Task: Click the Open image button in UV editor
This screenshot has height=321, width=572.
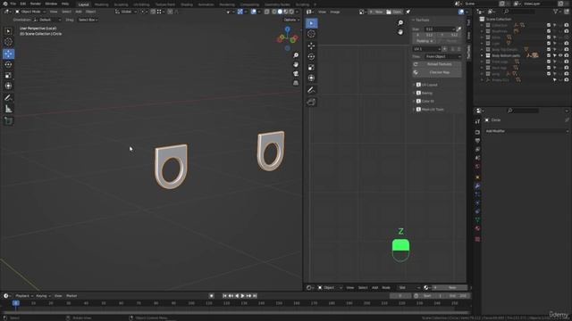Action: coord(394,12)
